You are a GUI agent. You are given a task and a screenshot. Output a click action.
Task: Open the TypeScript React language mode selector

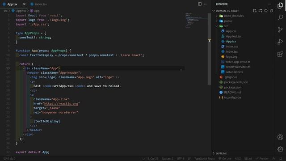[x=204, y=159]
